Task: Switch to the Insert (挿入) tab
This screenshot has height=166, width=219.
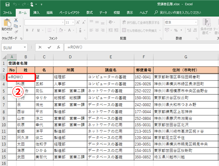Action: 36,13
